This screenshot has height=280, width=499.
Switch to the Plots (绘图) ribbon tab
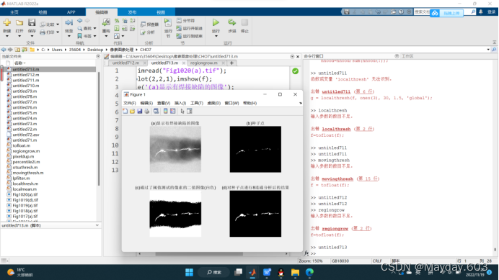pos(43,12)
